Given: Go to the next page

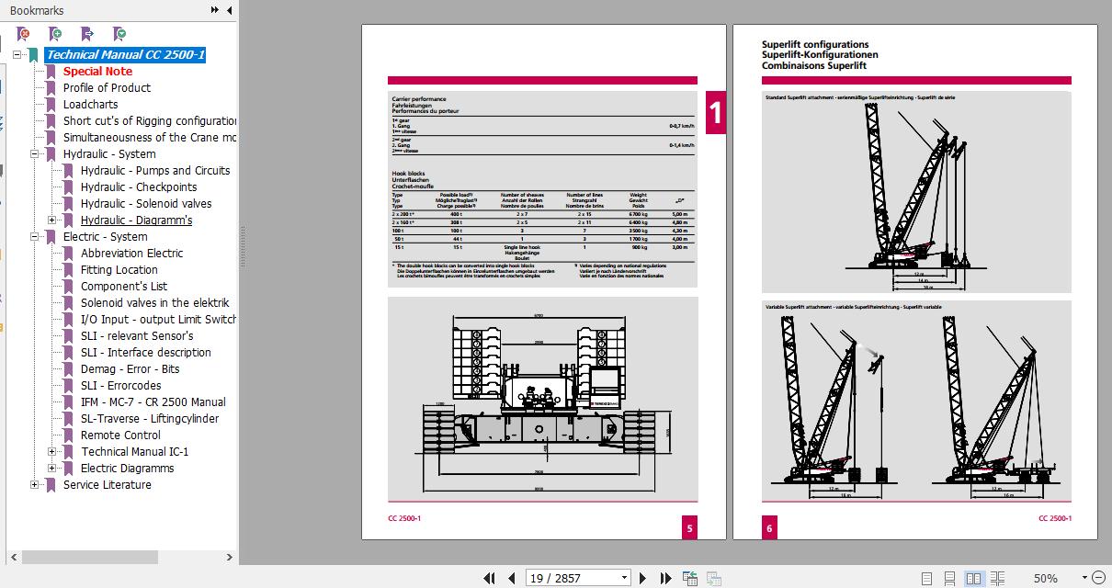Looking at the screenshot, I should click(x=642, y=577).
